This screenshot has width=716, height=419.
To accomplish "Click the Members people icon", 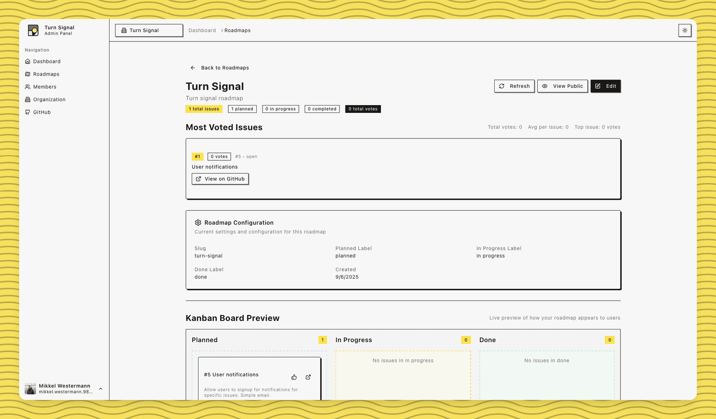I will 28,87.
